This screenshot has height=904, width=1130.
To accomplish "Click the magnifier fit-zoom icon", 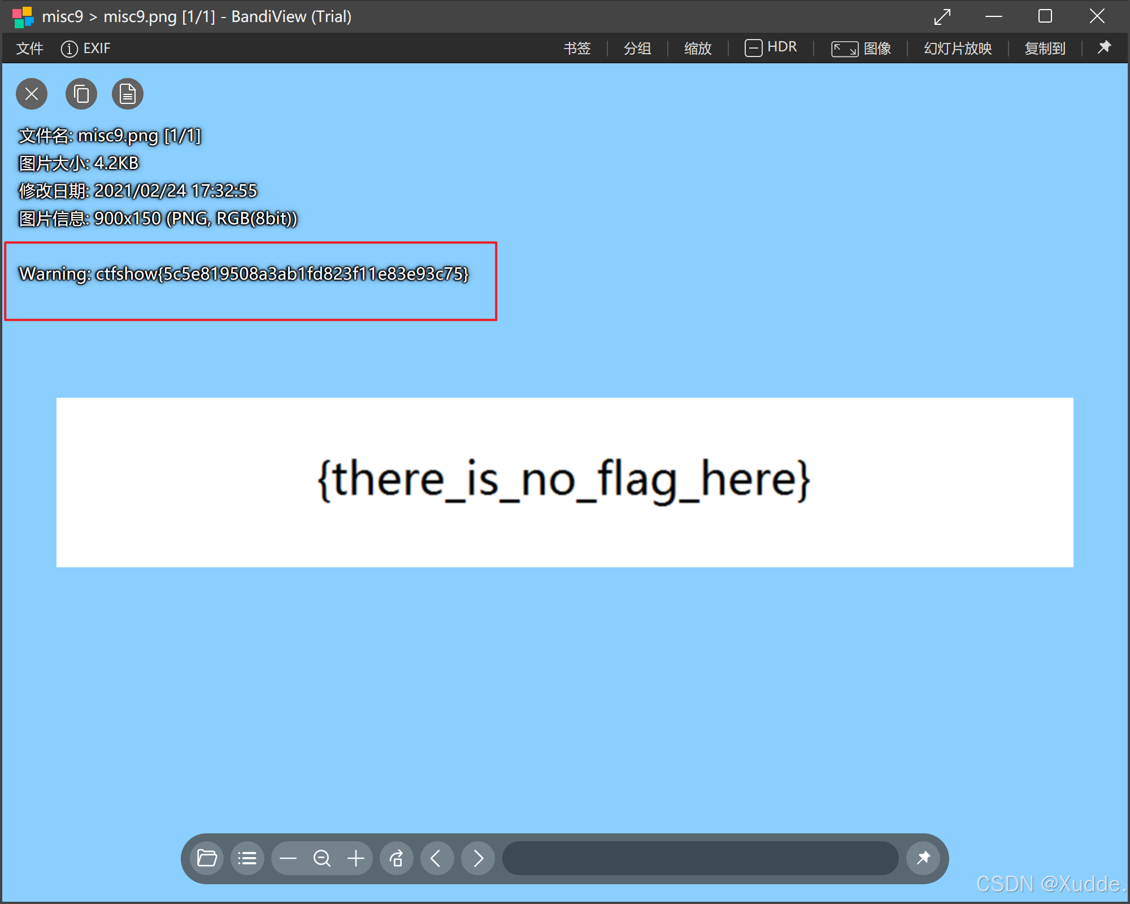I will click(322, 859).
